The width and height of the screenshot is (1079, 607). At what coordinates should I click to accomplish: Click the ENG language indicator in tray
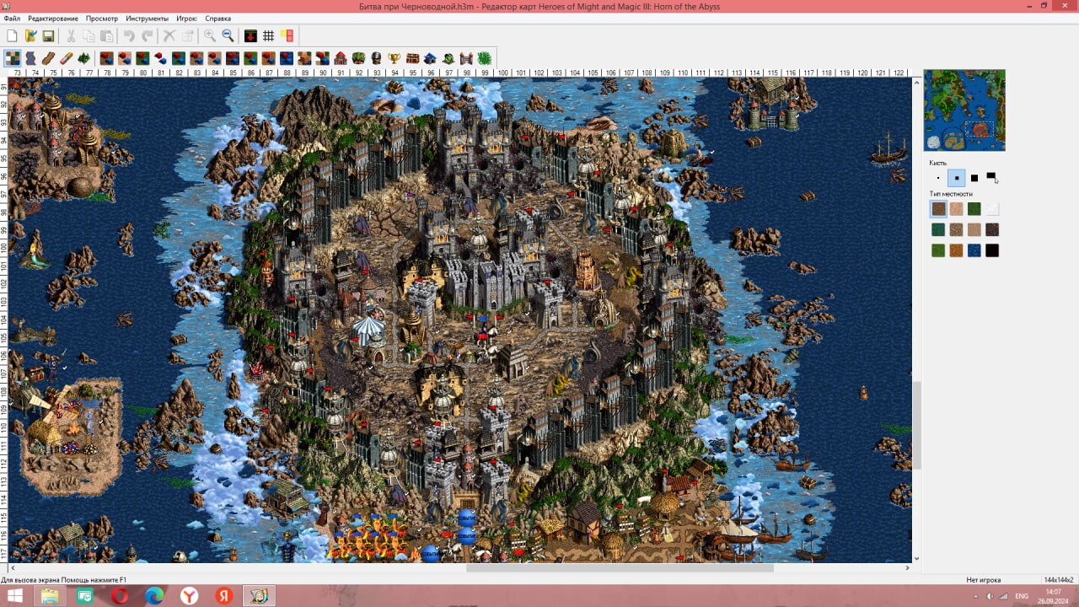[x=1022, y=596]
